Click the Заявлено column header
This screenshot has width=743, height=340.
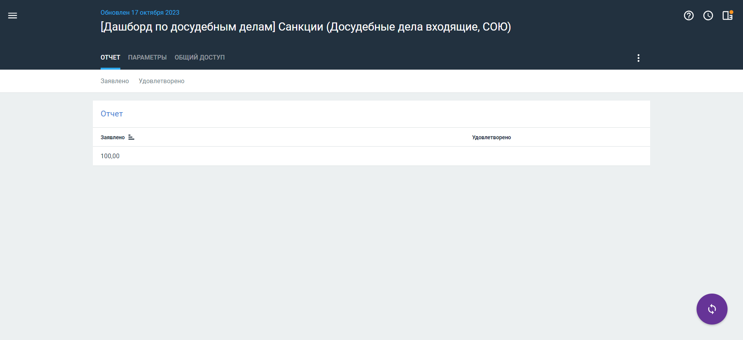pyautogui.click(x=113, y=137)
